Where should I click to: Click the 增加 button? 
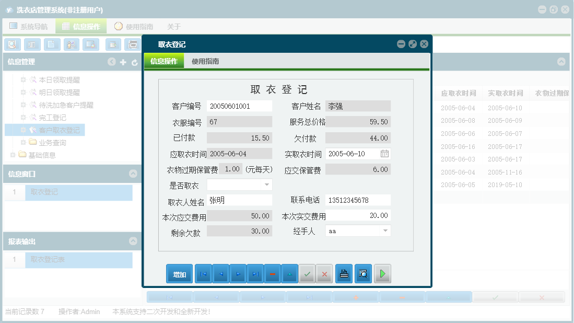[179, 273]
